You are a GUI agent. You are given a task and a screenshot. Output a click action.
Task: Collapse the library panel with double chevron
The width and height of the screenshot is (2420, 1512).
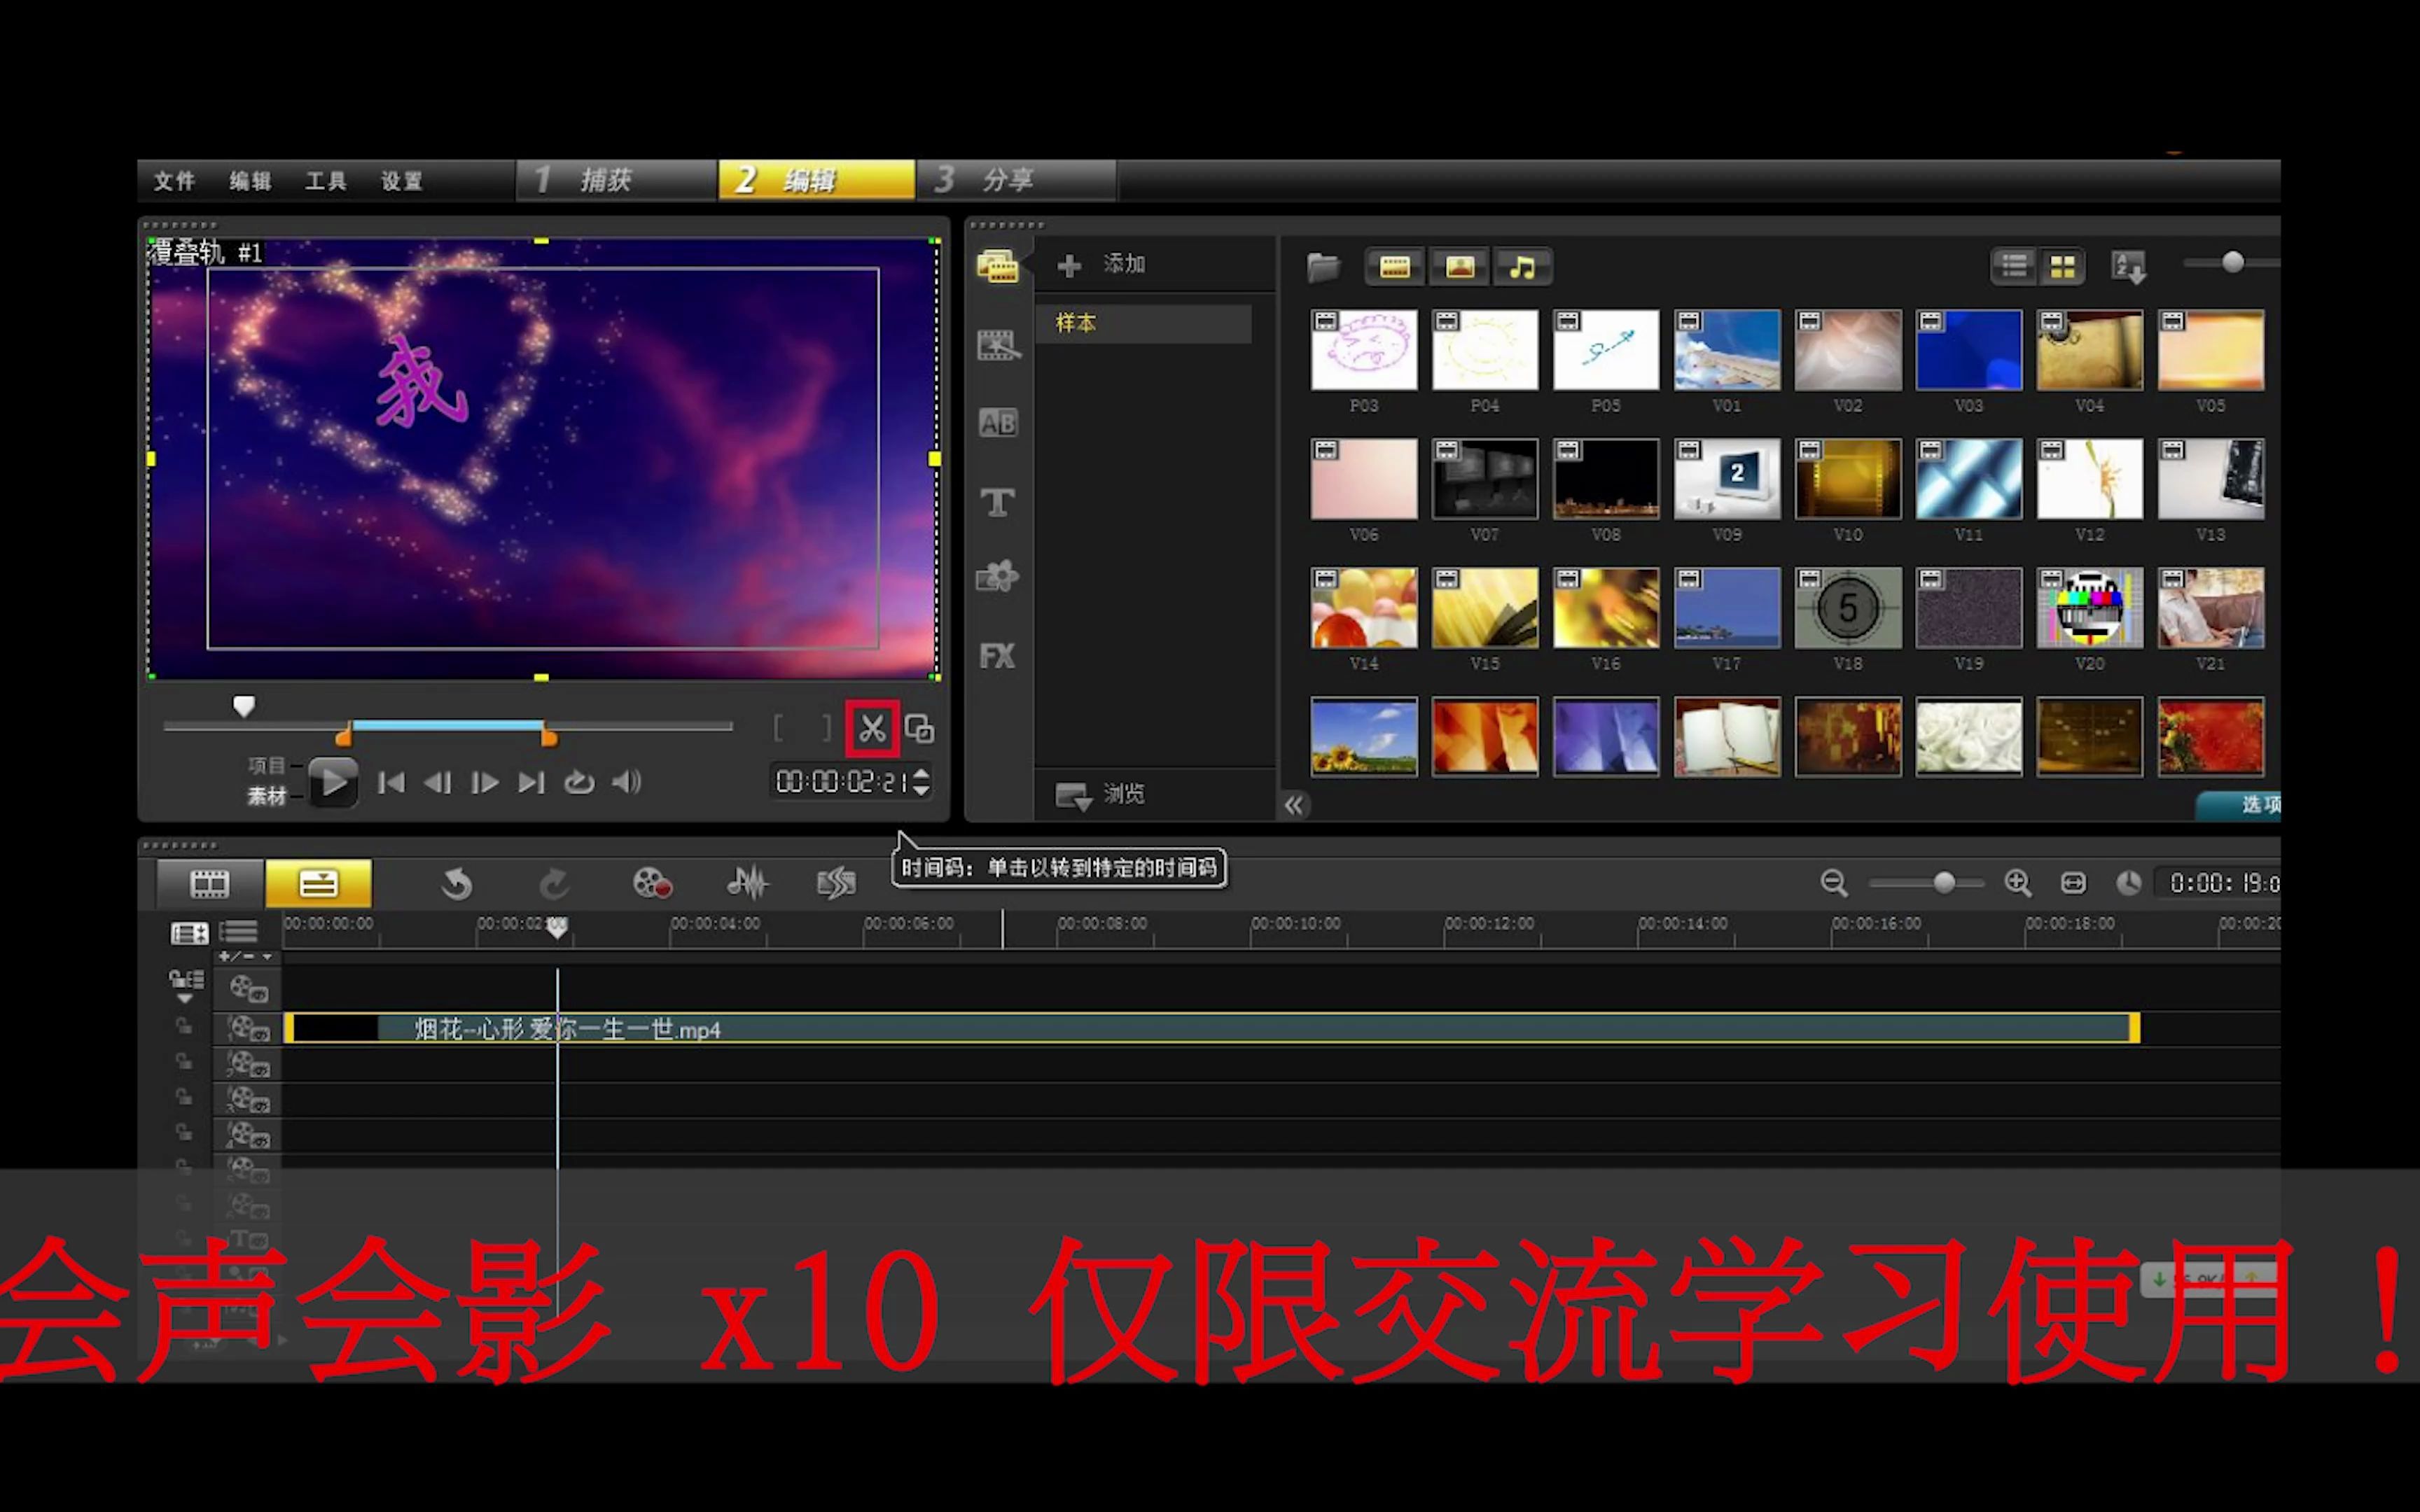click(1294, 805)
